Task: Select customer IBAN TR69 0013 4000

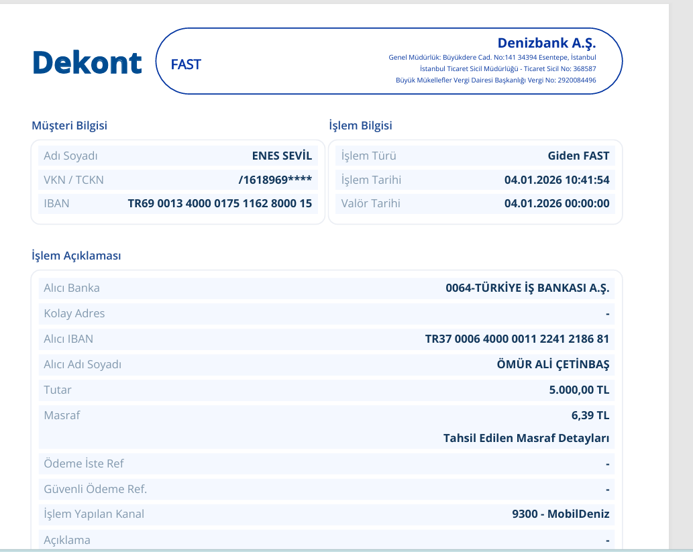Action: [219, 203]
